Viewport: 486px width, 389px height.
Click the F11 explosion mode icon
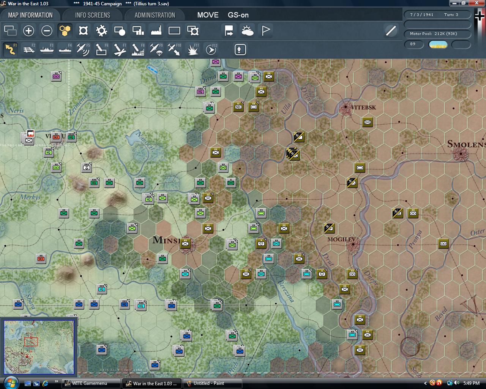click(x=193, y=49)
